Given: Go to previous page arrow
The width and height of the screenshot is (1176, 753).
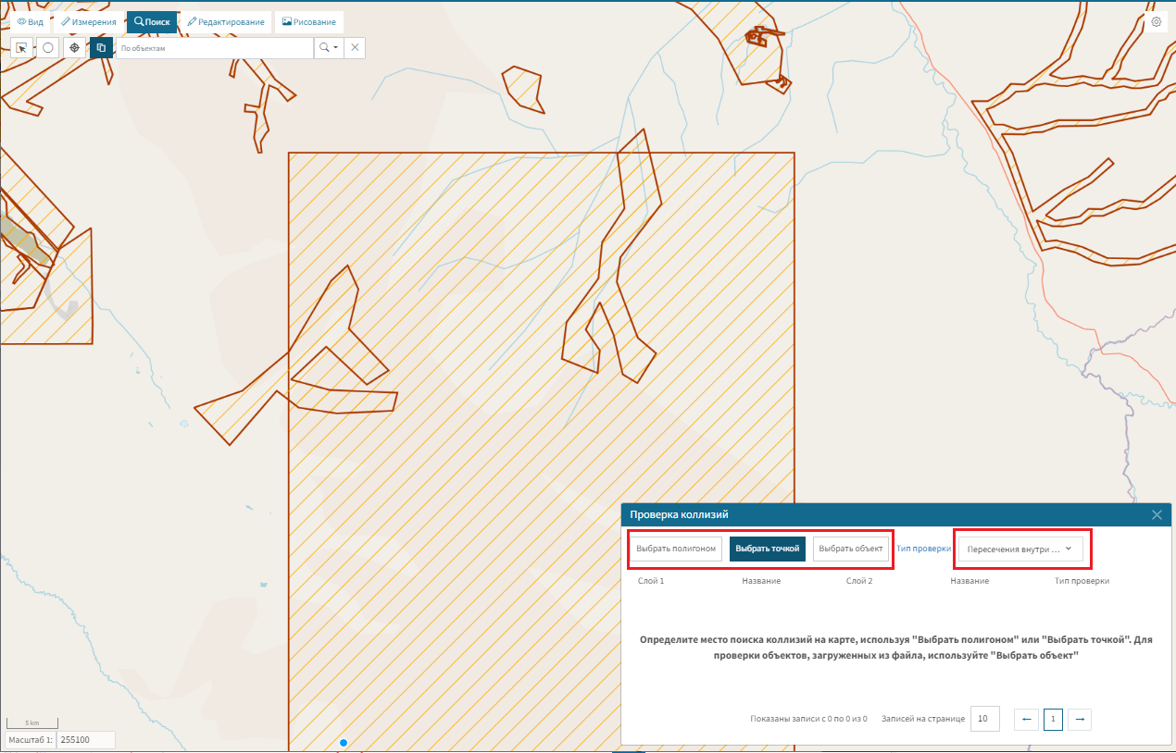Looking at the screenshot, I should pos(1026,720).
